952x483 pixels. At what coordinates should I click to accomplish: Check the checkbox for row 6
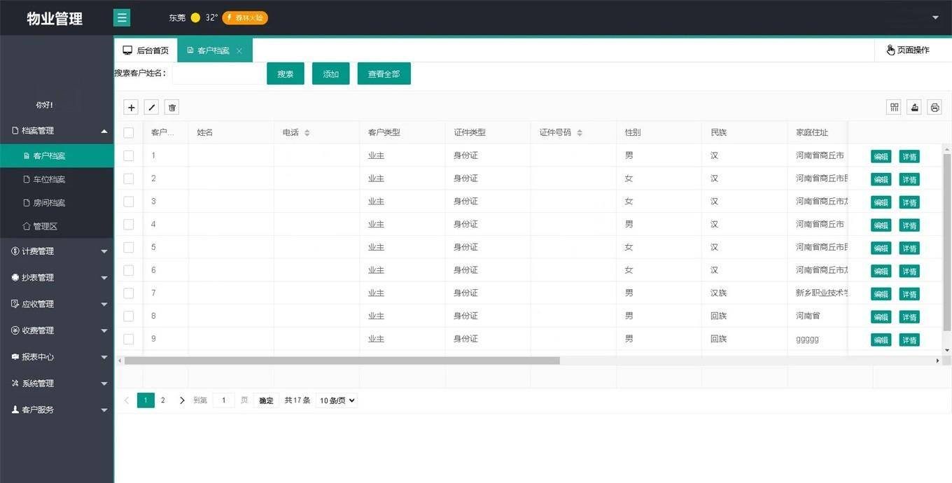(x=129, y=270)
